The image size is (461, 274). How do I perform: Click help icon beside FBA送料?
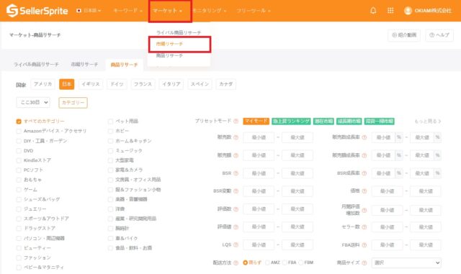[x=364, y=245]
